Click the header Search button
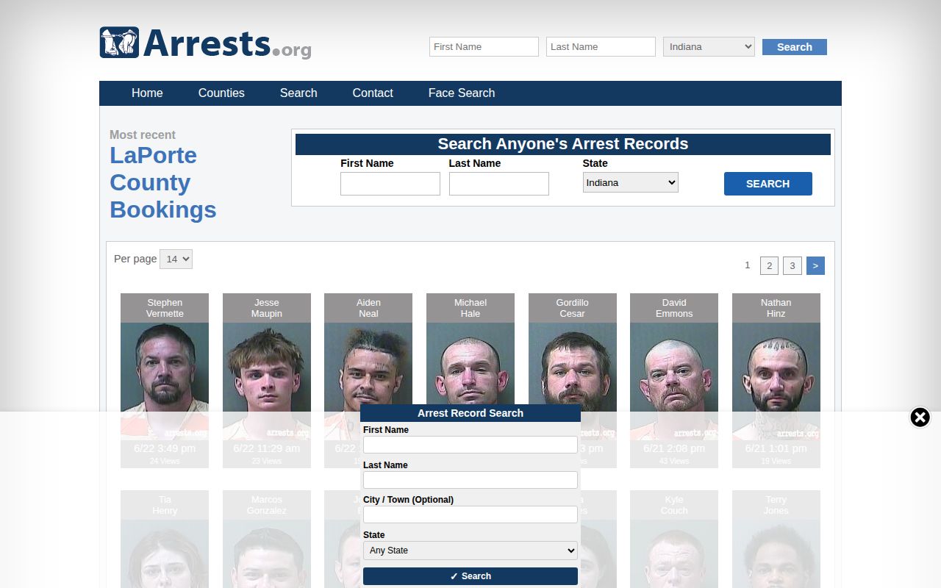Image resolution: width=941 pixels, height=588 pixels. tap(795, 47)
